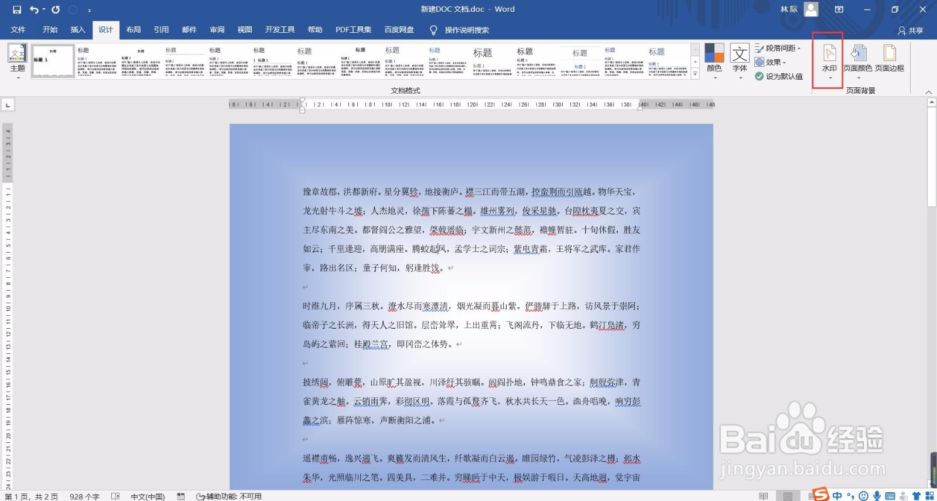Click the Sogou emoji face icon
937x501 pixels.
(863, 496)
